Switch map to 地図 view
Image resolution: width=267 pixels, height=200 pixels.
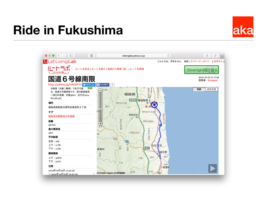tap(199, 89)
